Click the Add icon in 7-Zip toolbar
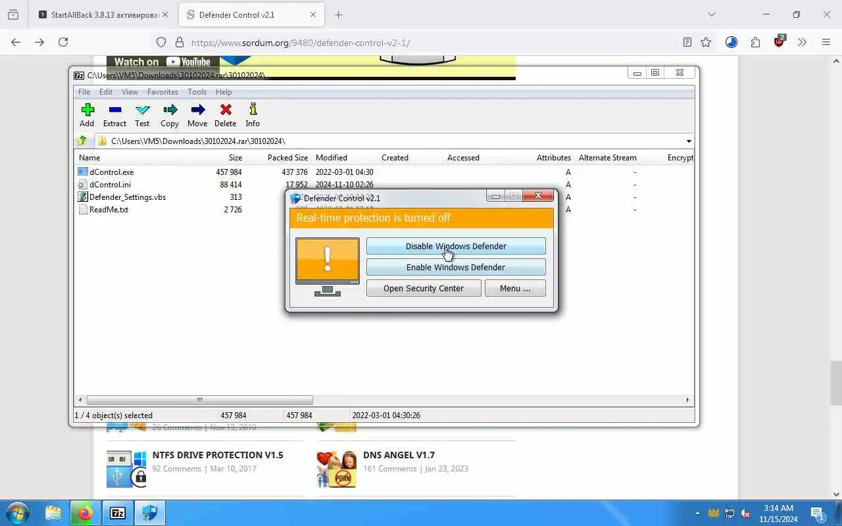This screenshot has width=842, height=526. (87, 110)
